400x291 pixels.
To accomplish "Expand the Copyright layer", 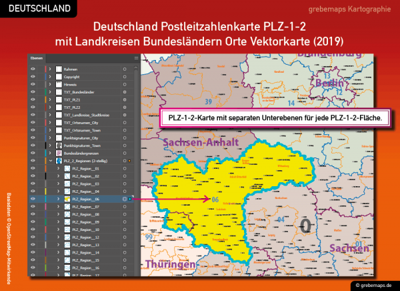I will coord(51,78).
